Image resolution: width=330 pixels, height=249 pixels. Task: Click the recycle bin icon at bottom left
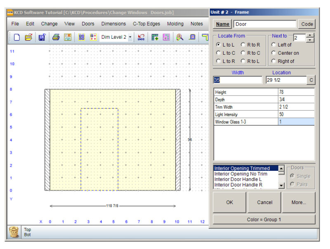pos(14,232)
